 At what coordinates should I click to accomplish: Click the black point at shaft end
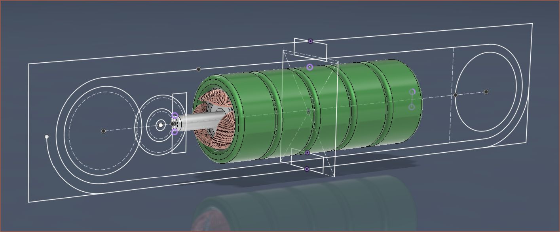point(173,124)
